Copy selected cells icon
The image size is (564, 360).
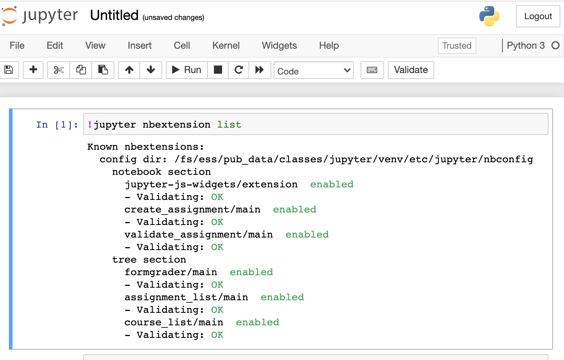81,70
